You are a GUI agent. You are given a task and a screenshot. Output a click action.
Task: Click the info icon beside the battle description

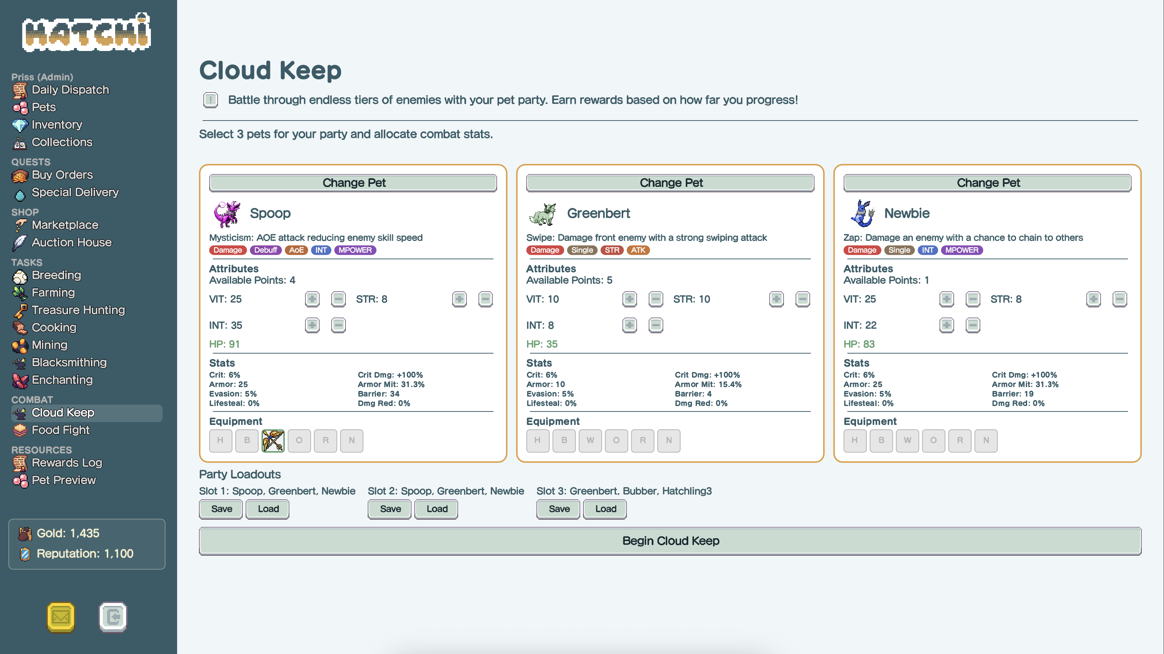[211, 100]
